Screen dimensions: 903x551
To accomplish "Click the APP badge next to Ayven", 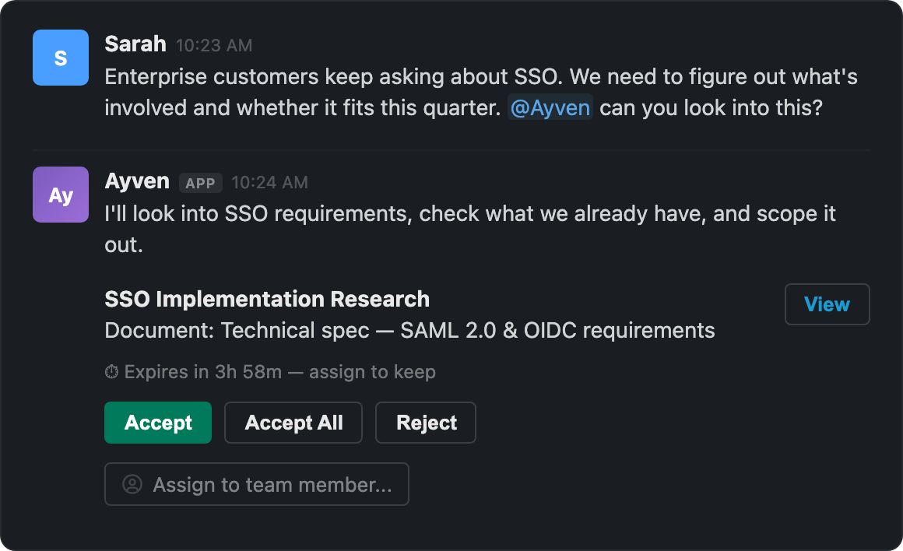I will 201,183.
